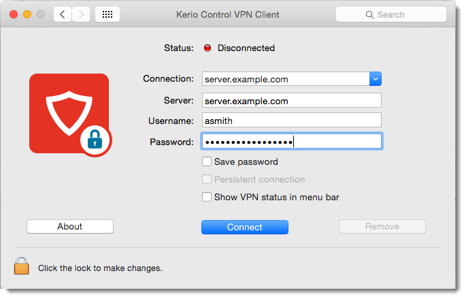Click the Password input field

[292, 141]
